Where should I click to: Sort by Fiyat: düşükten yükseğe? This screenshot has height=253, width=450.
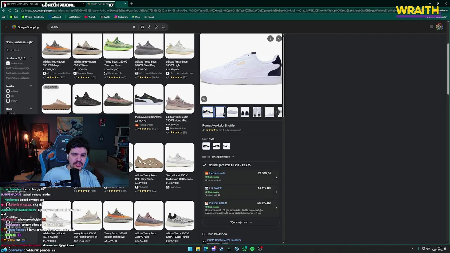[18, 68]
